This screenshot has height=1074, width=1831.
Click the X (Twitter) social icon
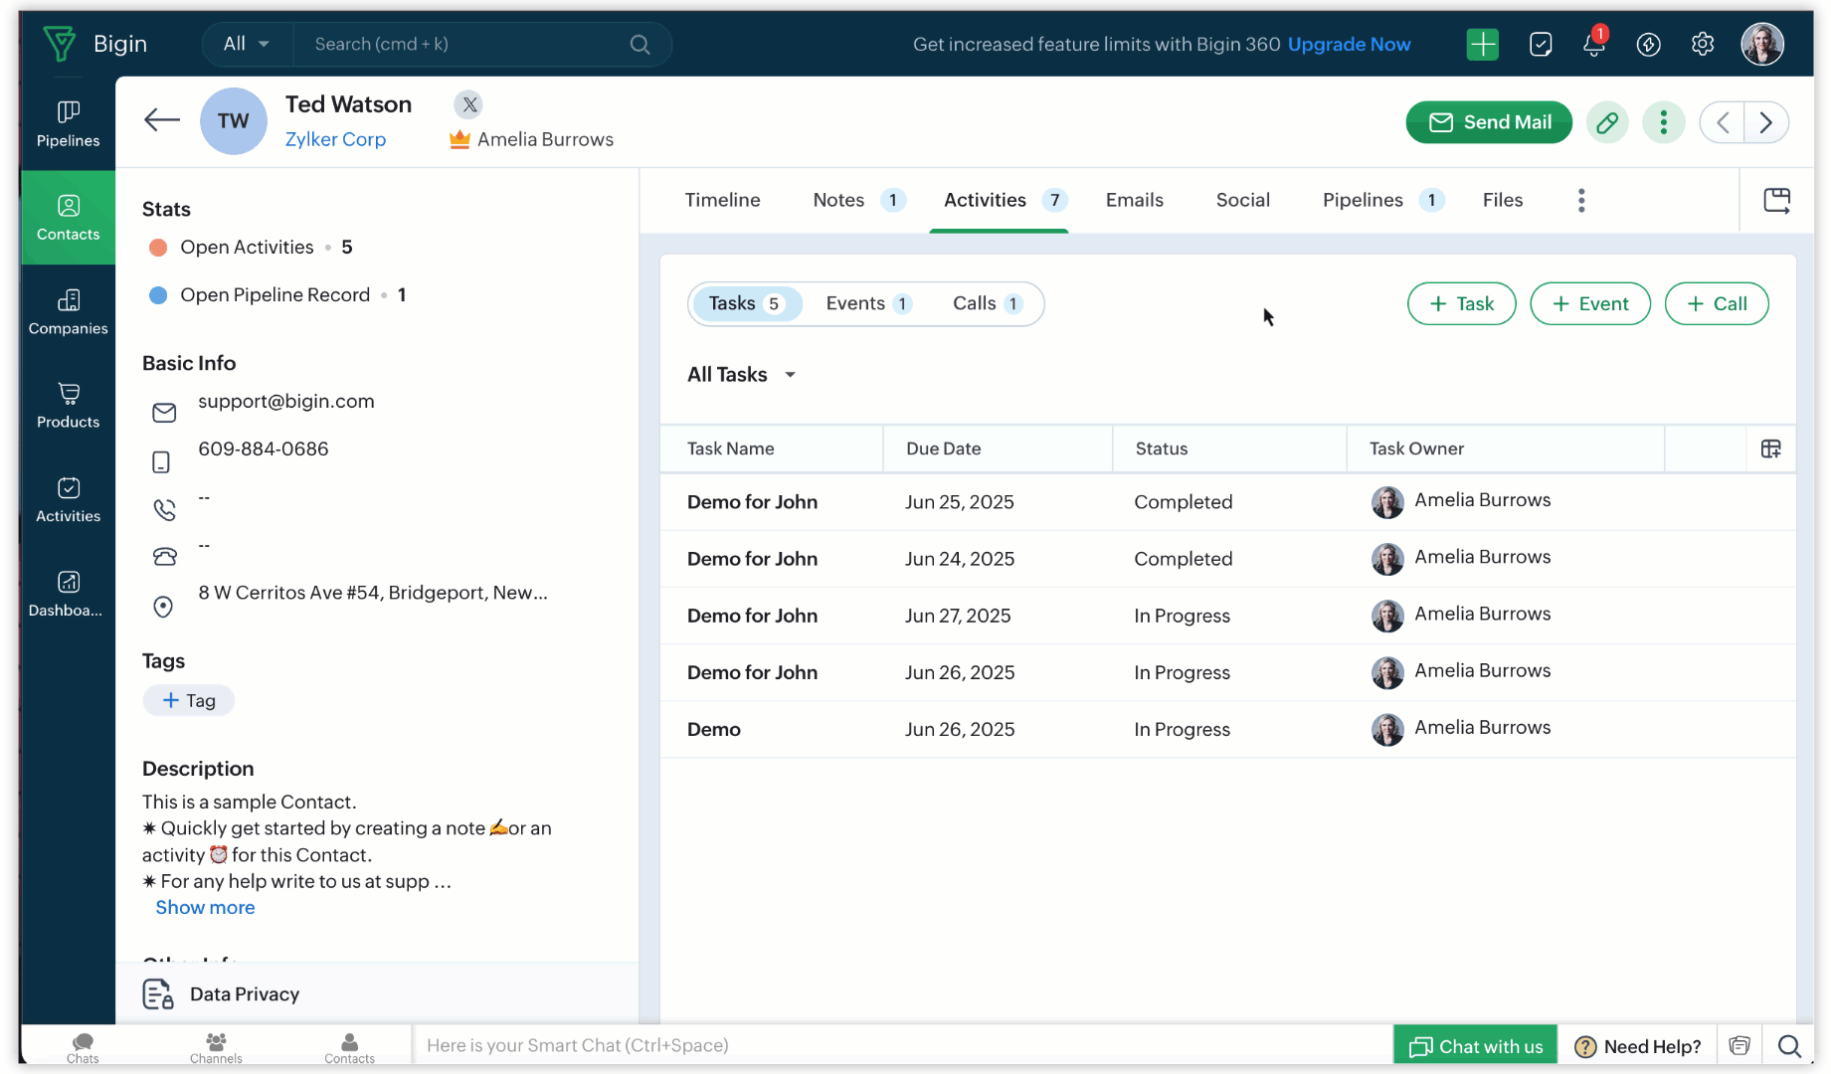[469, 104]
